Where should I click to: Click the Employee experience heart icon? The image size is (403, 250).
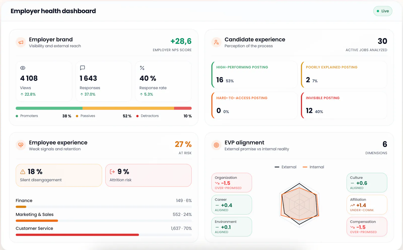[x=21, y=145]
